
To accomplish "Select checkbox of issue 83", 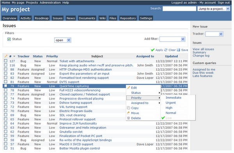I will point(5,73).
